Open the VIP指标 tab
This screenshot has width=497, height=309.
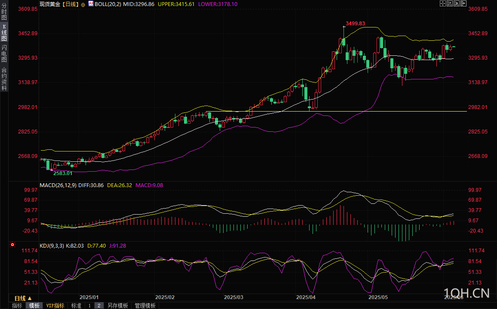(55, 306)
